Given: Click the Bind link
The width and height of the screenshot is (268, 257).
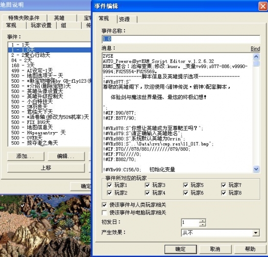Looking at the screenshot, I should pyautogui.click(x=255, y=48).
